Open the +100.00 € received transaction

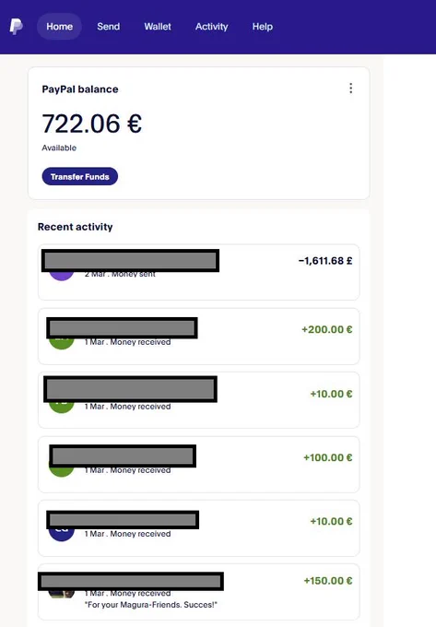(198, 465)
